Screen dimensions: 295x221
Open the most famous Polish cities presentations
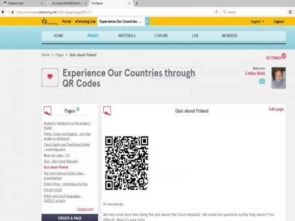pos(64,175)
